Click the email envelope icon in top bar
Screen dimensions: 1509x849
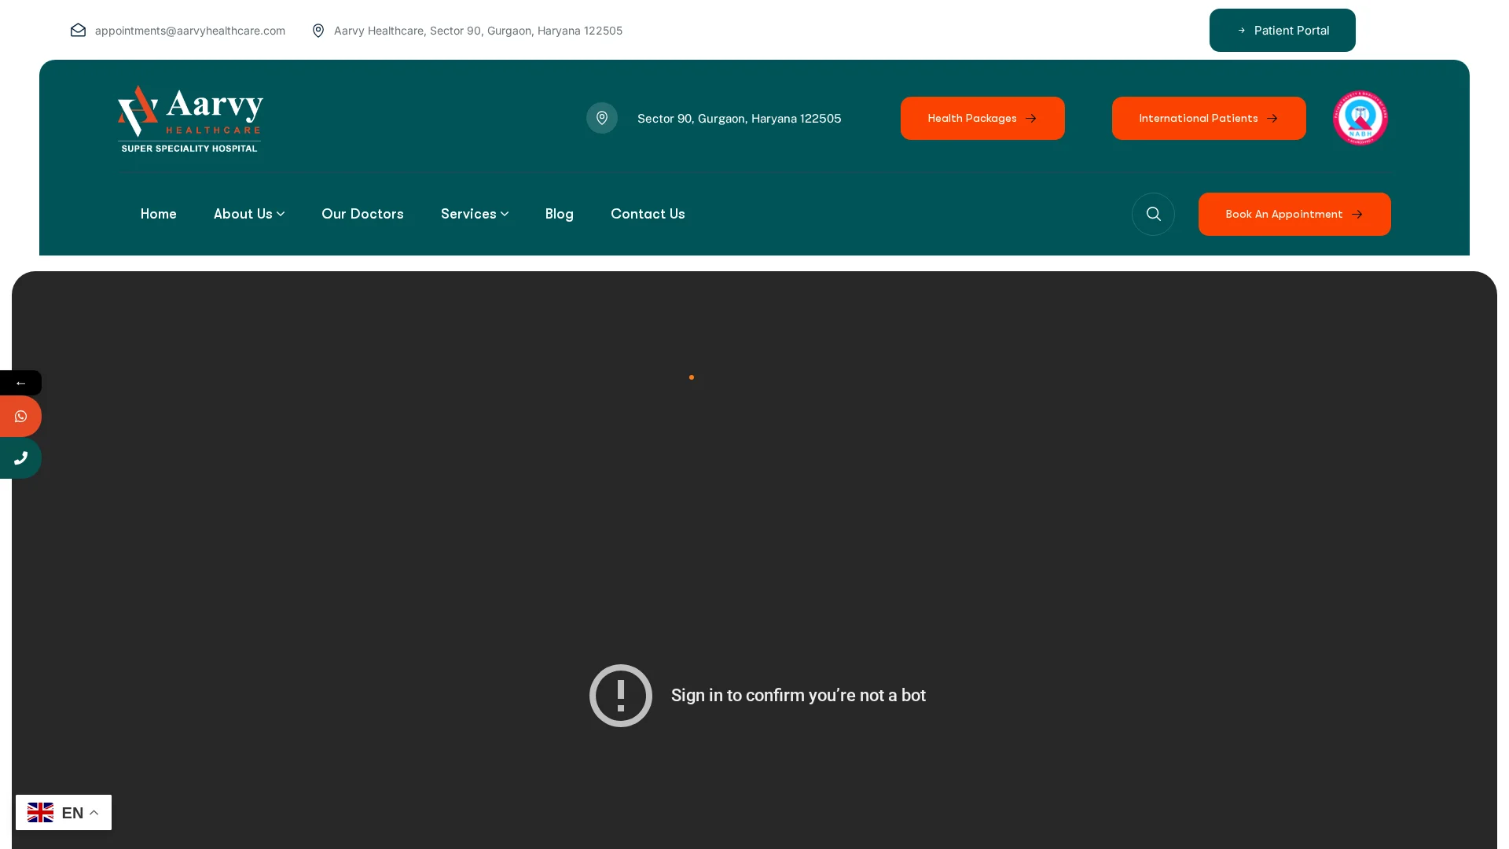tap(78, 30)
